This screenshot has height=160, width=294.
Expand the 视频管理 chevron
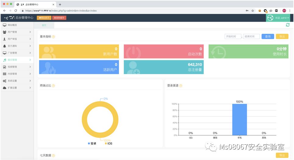pos(30,67)
